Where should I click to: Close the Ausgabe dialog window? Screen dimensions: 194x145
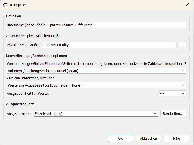[187, 5]
